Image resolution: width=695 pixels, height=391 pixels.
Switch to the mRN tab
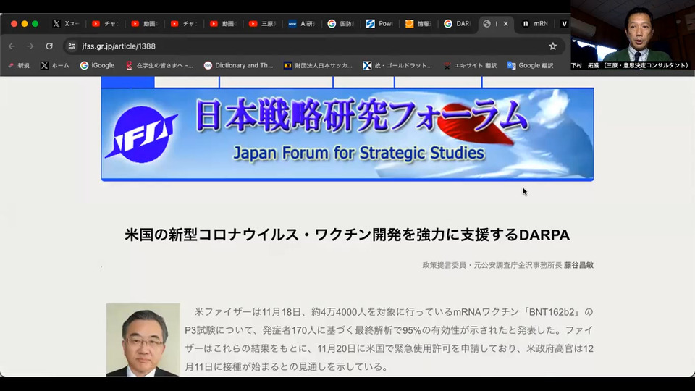coord(536,23)
